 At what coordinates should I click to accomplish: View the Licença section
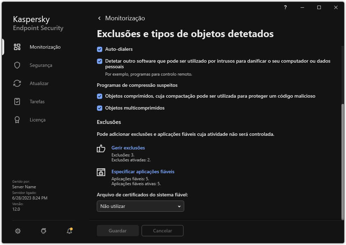click(37, 120)
